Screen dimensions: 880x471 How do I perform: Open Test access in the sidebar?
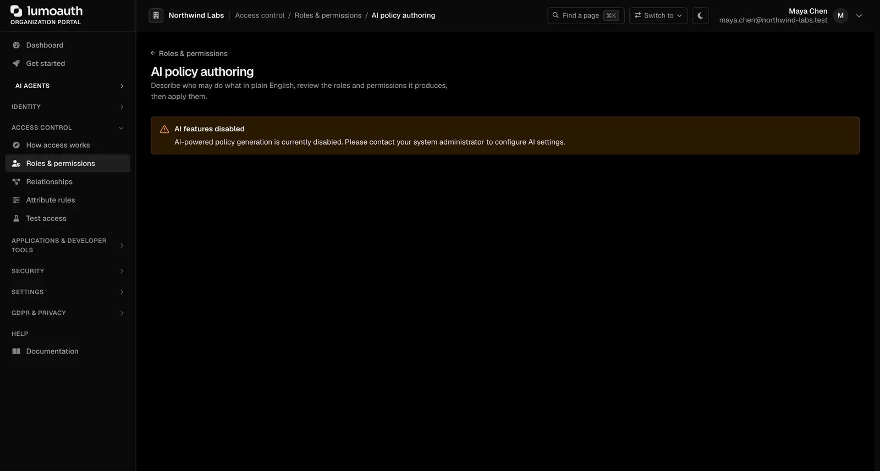(68, 218)
